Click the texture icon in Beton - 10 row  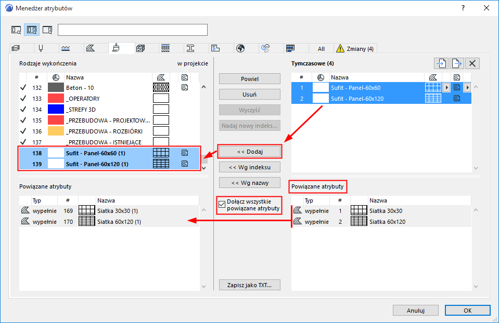(185, 88)
